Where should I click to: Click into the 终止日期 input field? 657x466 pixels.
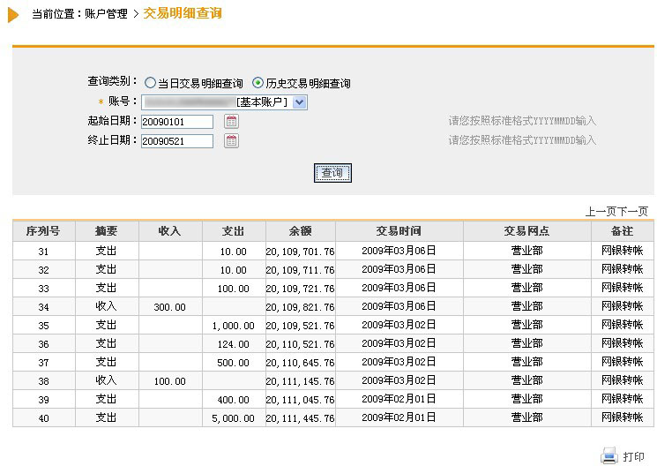176,140
